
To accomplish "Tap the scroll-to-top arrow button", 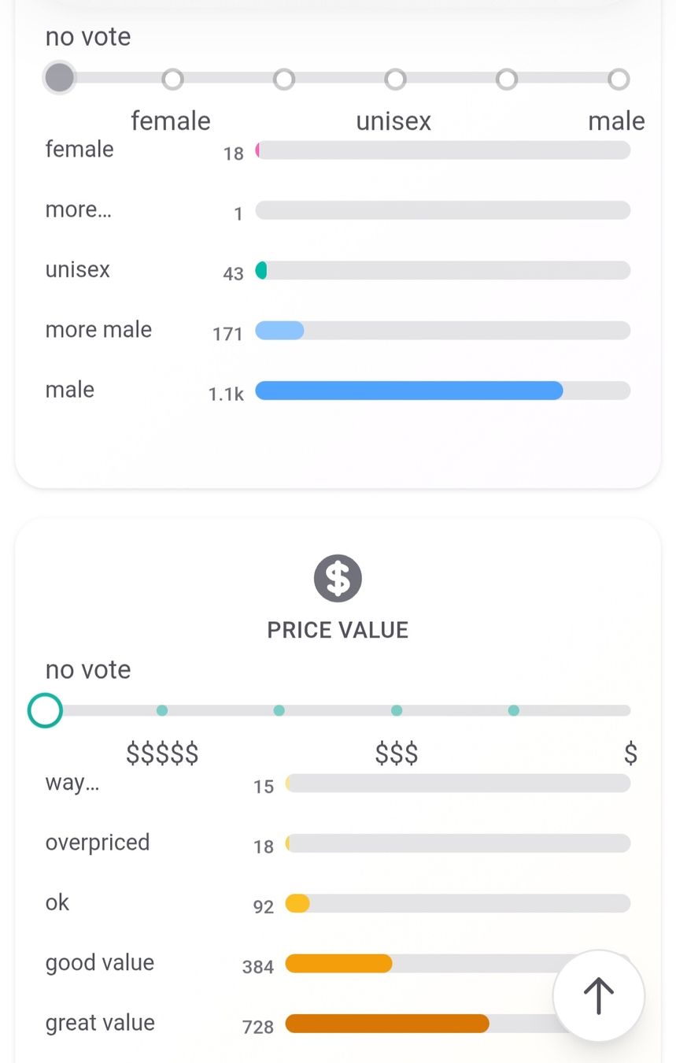I will pos(598,995).
